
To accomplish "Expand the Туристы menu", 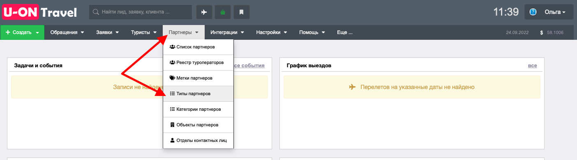I will click(144, 32).
